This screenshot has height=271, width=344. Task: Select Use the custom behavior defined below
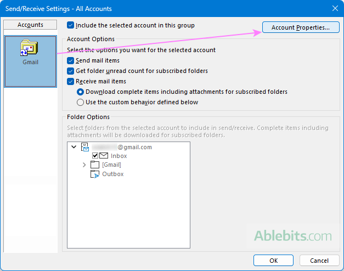80,102
